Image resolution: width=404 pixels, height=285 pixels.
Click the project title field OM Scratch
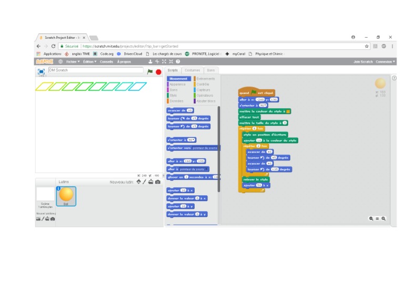[x=96, y=70]
